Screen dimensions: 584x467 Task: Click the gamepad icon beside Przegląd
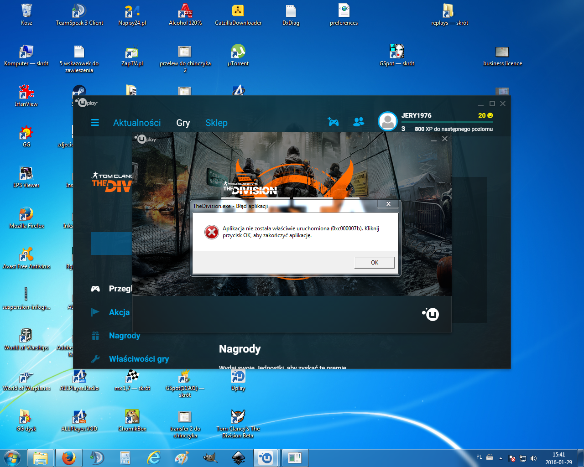(x=95, y=289)
